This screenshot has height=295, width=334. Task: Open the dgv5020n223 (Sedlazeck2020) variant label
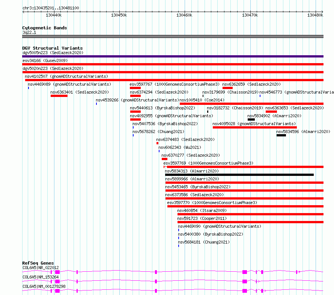[x=53, y=68]
